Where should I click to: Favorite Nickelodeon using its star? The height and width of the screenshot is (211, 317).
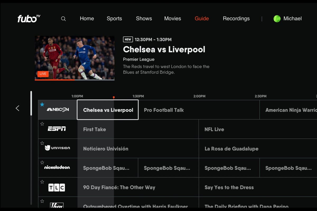point(42,162)
